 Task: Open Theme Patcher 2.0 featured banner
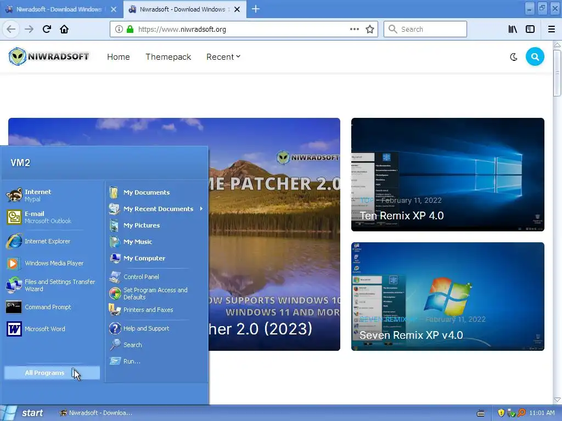click(x=274, y=234)
